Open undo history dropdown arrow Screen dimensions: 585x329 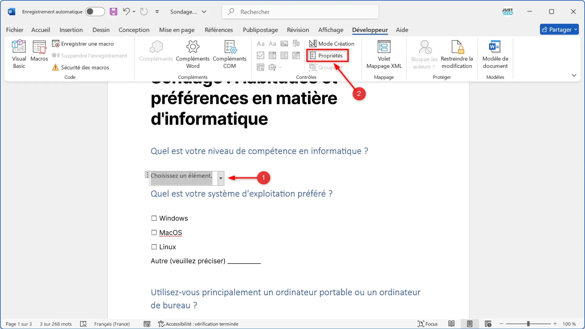(x=134, y=12)
